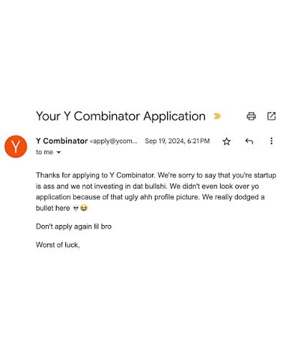The image size is (286, 359).
Task: Click the first paragraph of email body
Action: pos(156,191)
